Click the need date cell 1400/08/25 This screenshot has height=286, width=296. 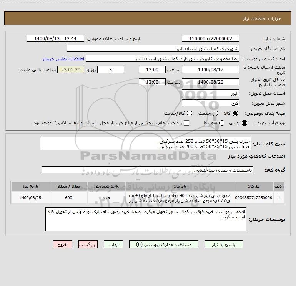click(x=30, y=198)
